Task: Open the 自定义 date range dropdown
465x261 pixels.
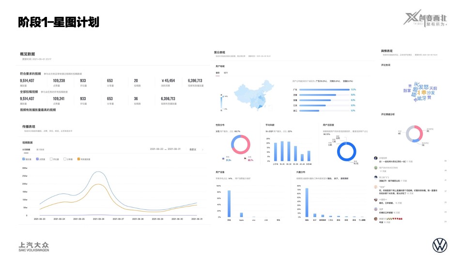Action: pos(193,149)
